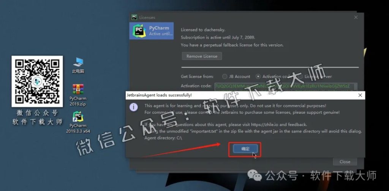Click the Remove License button
This screenshot has height=191, width=389.
pos(202,56)
